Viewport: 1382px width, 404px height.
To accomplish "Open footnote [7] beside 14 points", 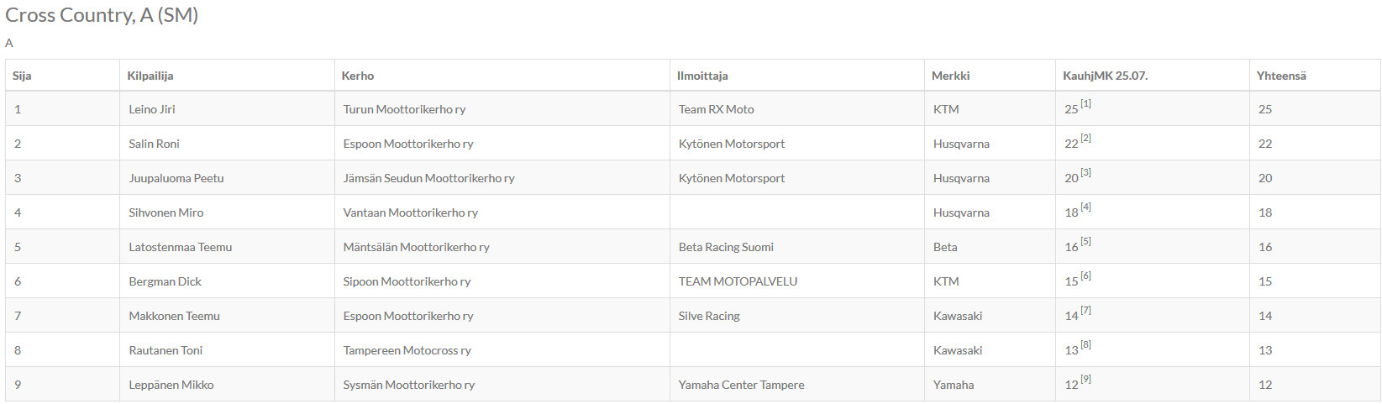I will coord(1085,310).
